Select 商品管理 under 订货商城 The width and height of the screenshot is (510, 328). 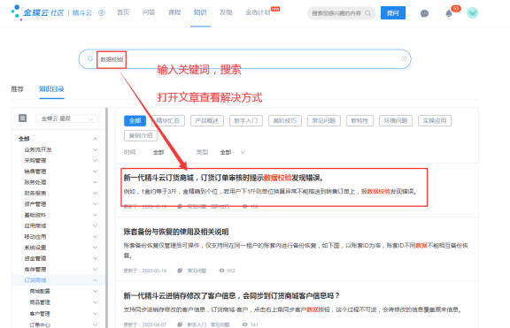[x=40, y=302]
